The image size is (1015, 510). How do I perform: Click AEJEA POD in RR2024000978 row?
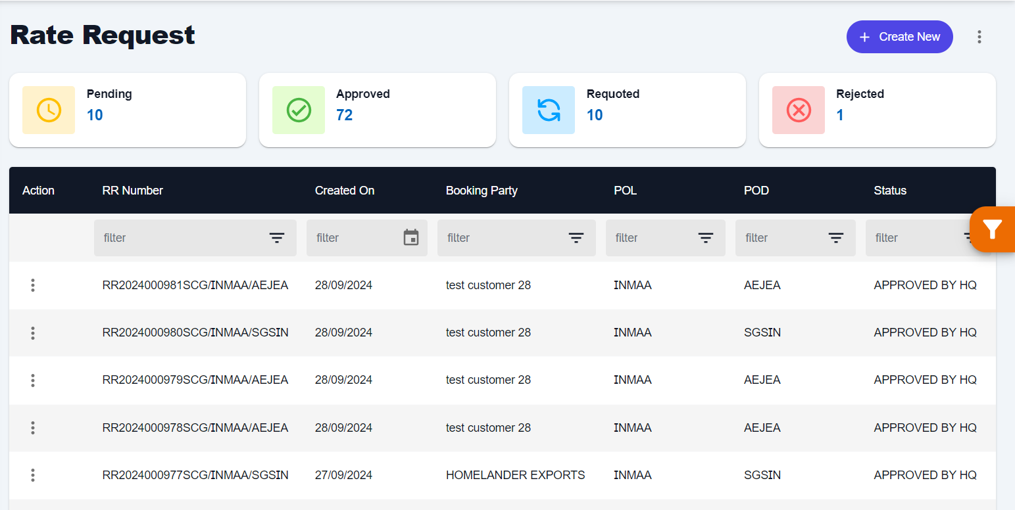point(762,428)
